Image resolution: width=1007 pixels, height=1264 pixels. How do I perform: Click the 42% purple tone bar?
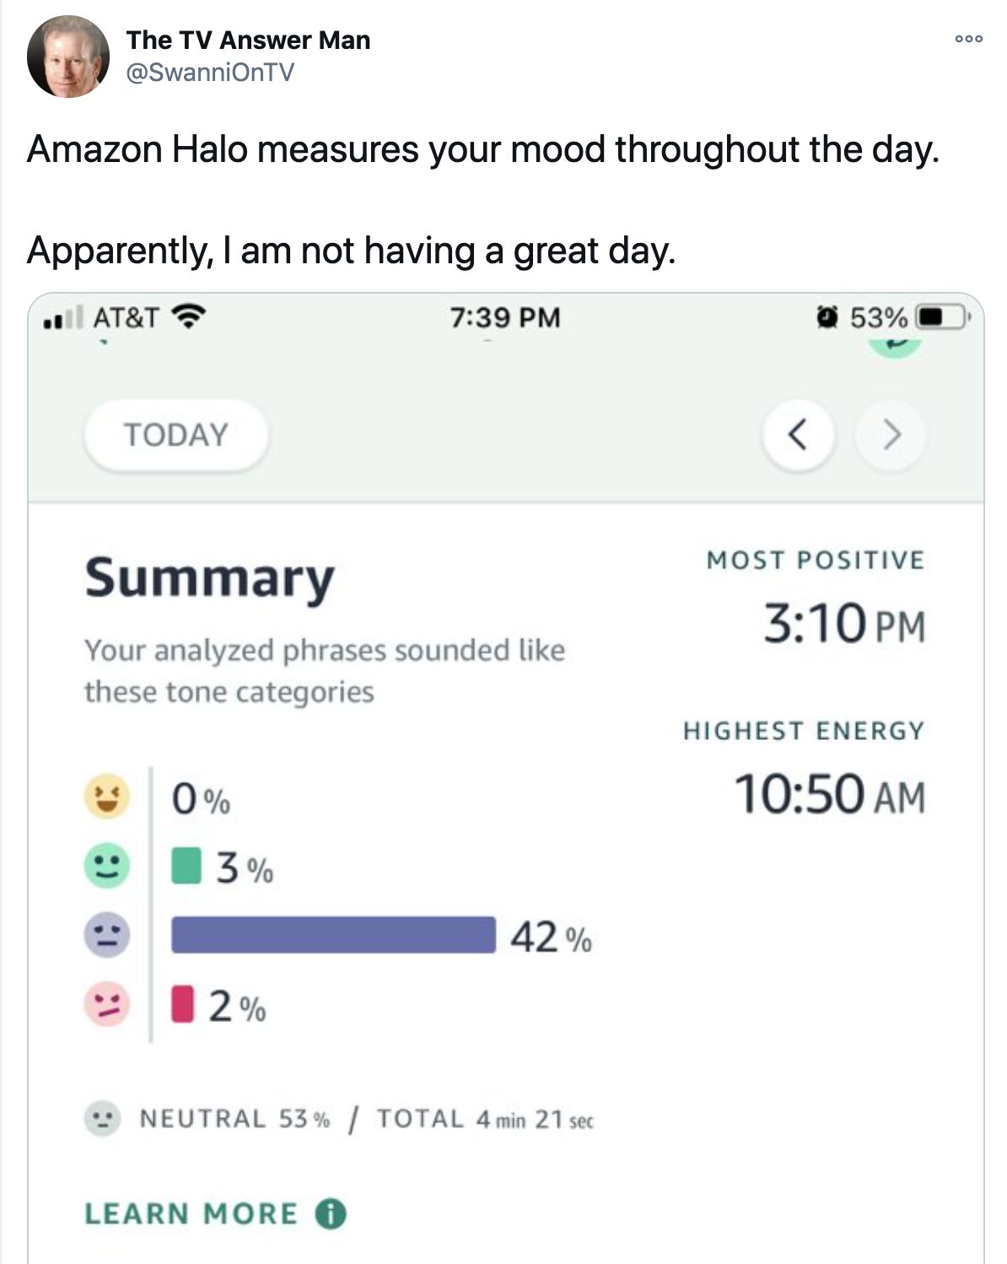click(333, 935)
